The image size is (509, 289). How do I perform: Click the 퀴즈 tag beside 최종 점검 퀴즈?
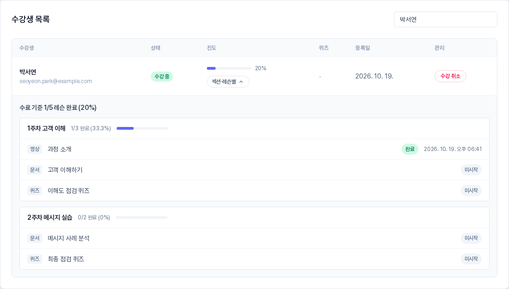pyautogui.click(x=35, y=259)
